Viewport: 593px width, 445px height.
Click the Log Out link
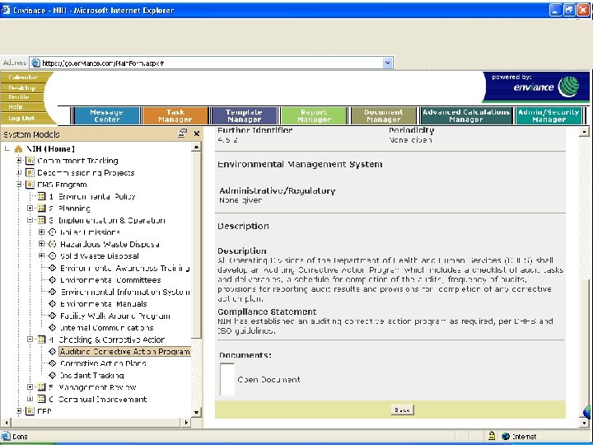point(22,118)
